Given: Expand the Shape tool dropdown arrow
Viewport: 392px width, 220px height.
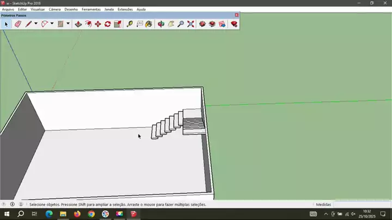Looking at the screenshot, I should pyautogui.click(x=68, y=24).
